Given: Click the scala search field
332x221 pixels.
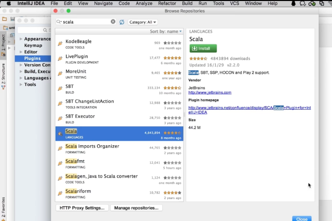Looking at the screenshot, I should (x=86, y=22).
